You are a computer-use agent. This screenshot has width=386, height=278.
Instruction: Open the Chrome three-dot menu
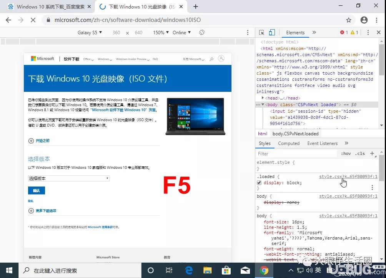[376, 20]
